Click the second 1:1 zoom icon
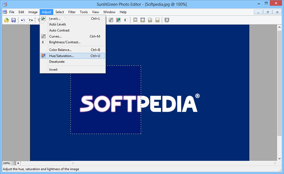Viewport: 284px width, 174px height. pos(157,20)
